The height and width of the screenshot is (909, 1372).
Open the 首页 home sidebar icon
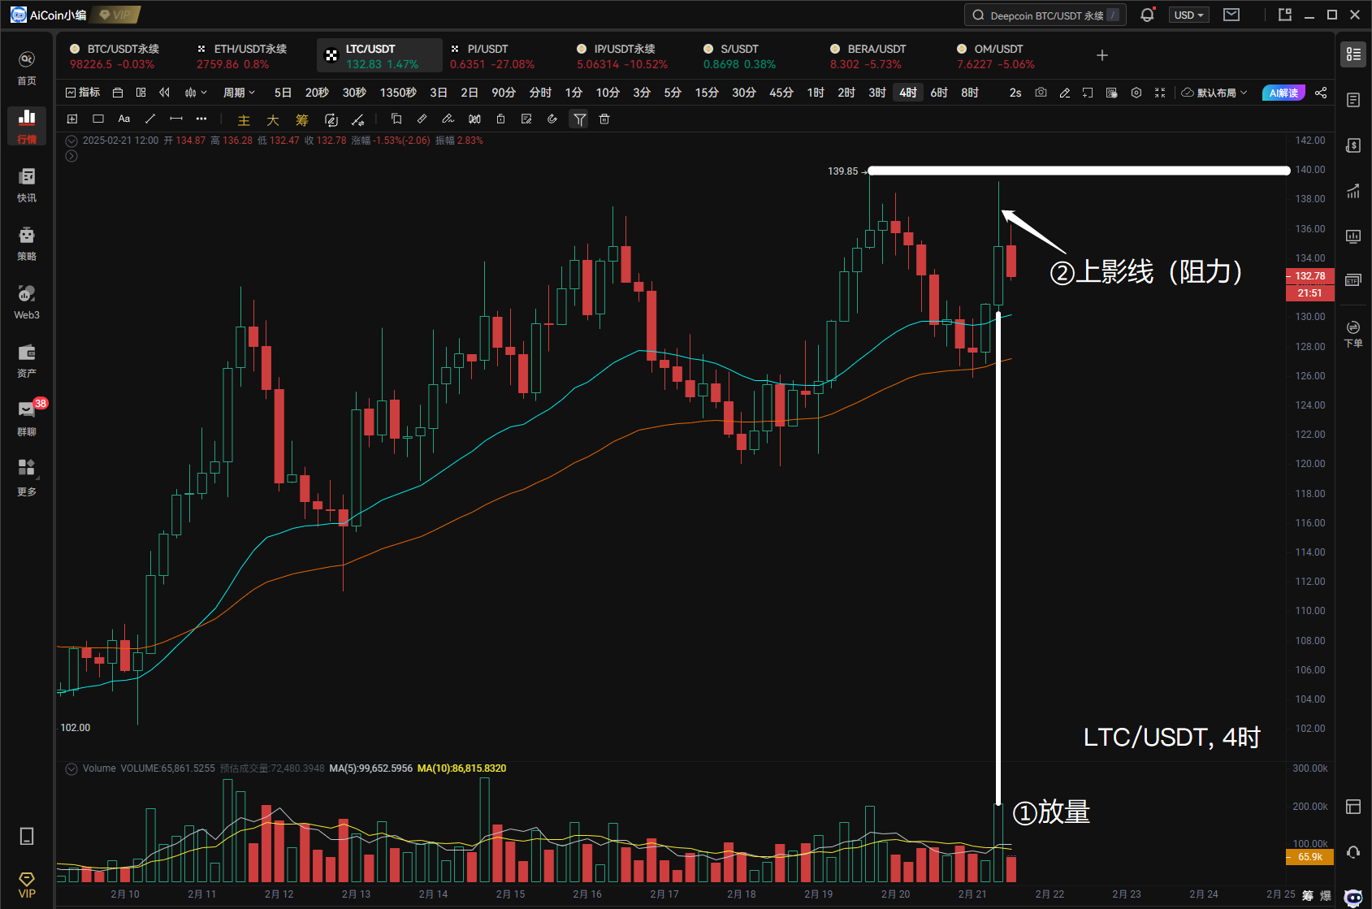[x=27, y=67]
